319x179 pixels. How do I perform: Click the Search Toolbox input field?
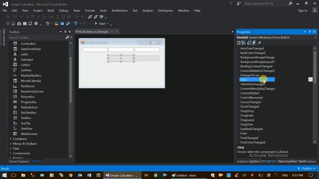click(x=36, y=38)
